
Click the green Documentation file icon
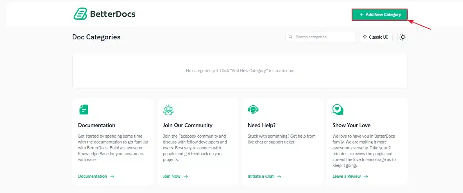pos(84,110)
